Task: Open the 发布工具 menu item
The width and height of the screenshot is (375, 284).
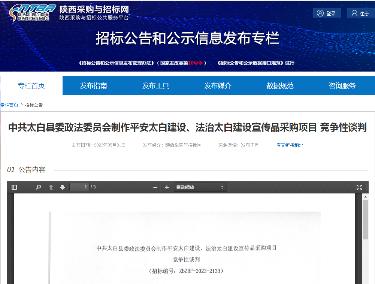Action: (155, 85)
